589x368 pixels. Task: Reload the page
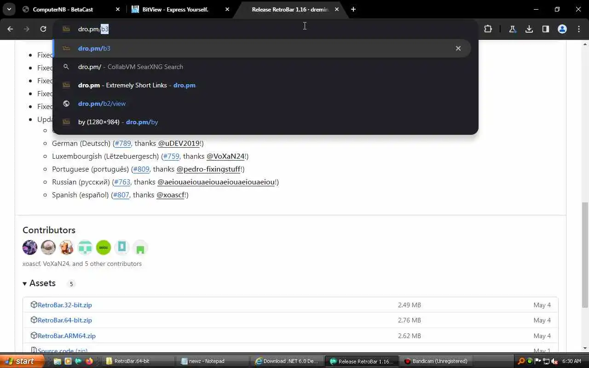coord(43,29)
